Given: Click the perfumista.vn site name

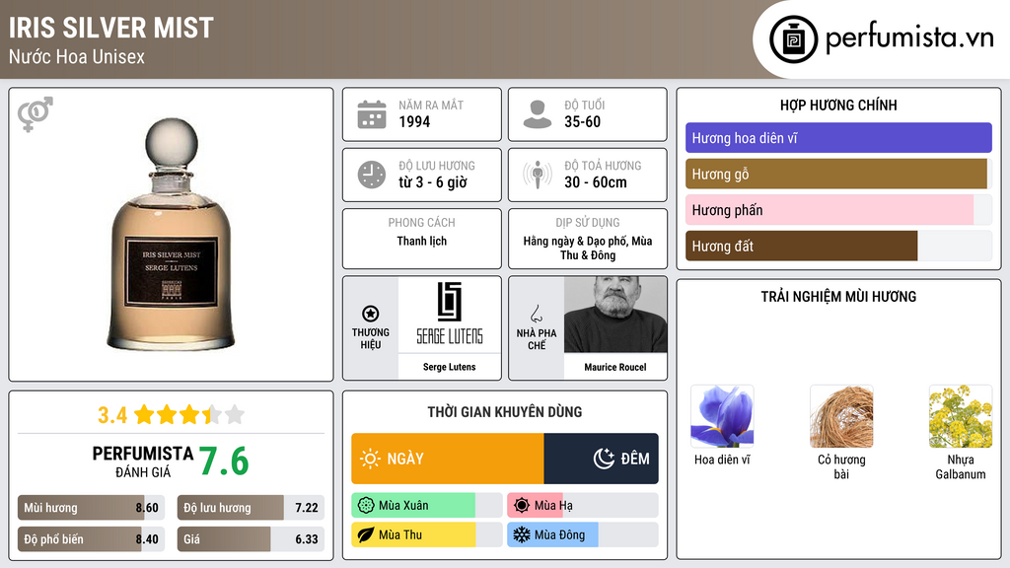Looking at the screenshot, I should (909, 37).
